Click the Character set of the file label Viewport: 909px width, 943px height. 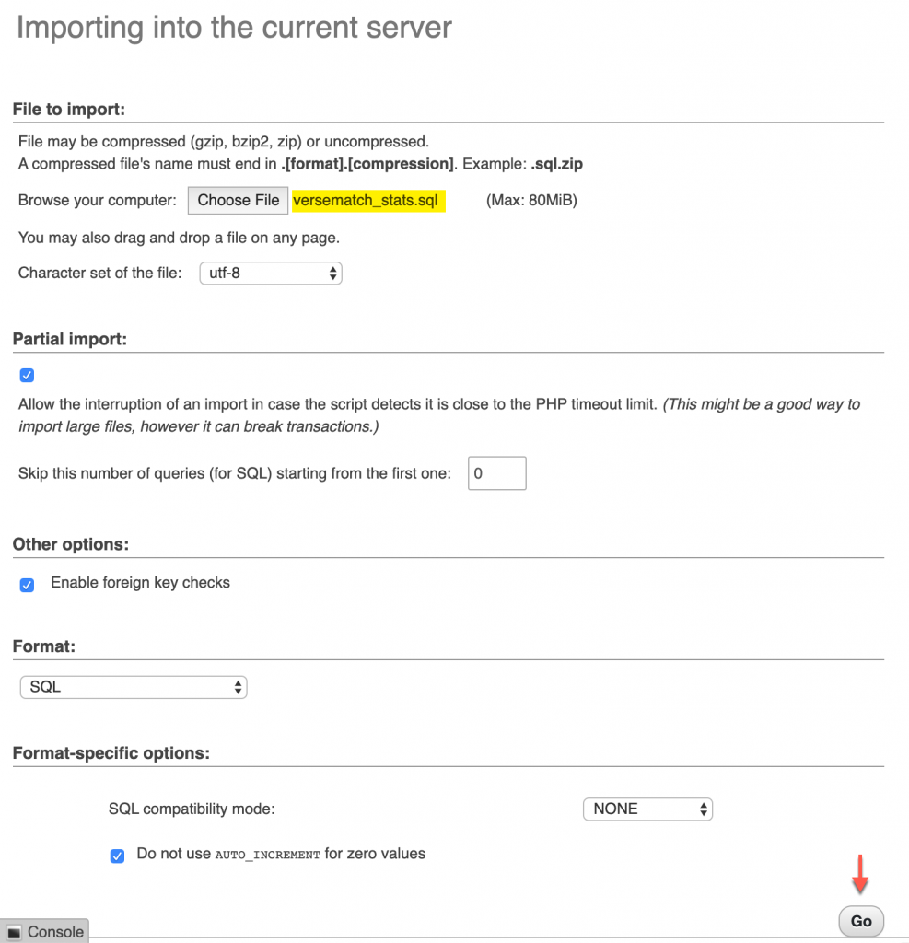pos(99,273)
